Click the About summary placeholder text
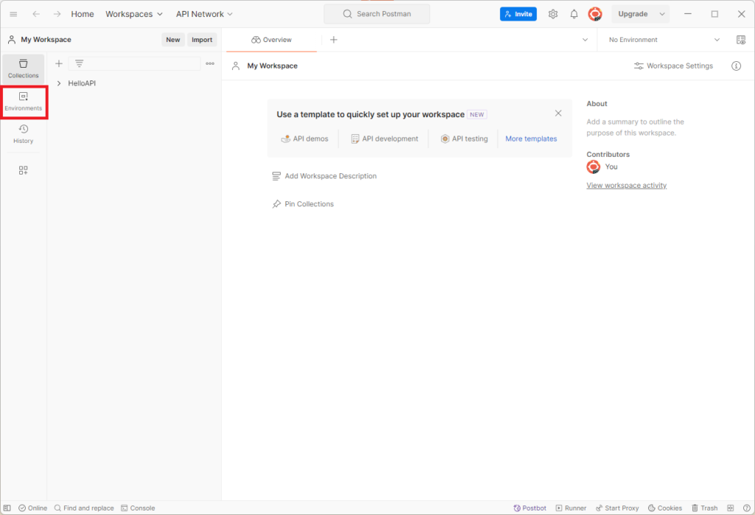The width and height of the screenshot is (755, 515). pos(635,127)
